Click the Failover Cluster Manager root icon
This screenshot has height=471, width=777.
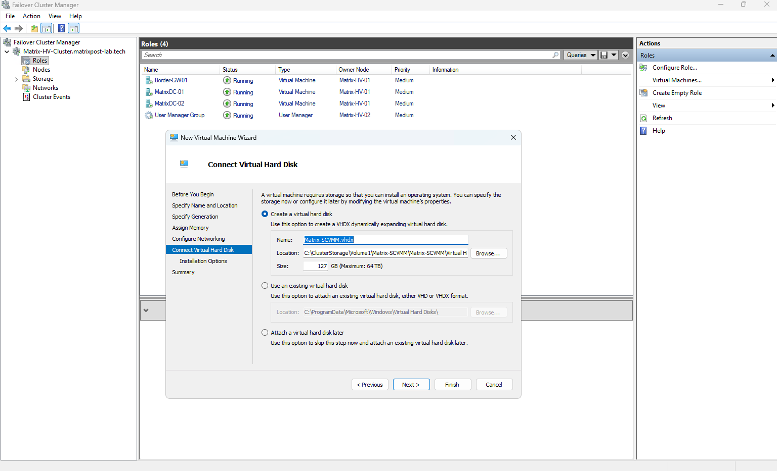pyautogui.click(x=7, y=42)
